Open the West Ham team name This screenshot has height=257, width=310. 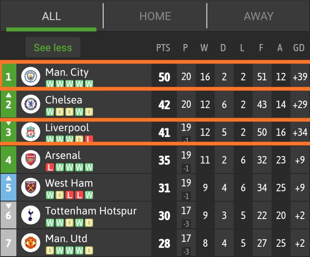(x=69, y=183)
